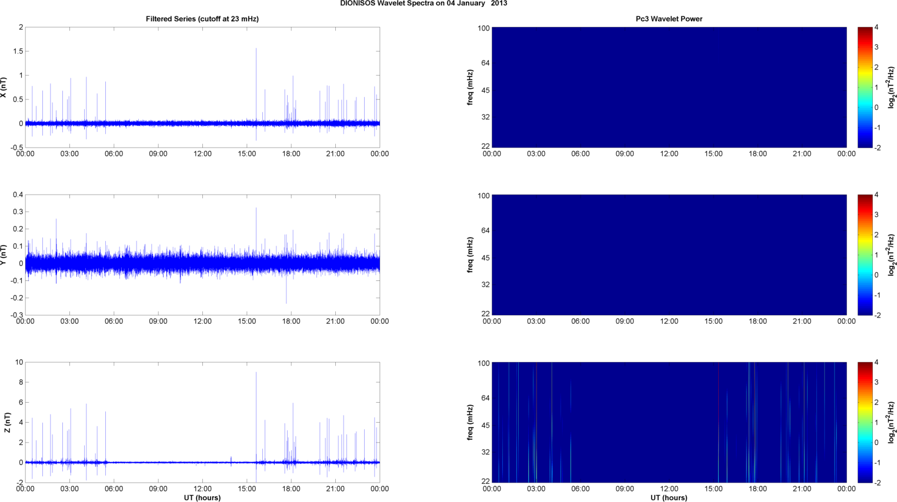Screen dimensions: 897x502
Task: Click the -0.3 tick on the Y (nT) axis
Action: [16, 315]
